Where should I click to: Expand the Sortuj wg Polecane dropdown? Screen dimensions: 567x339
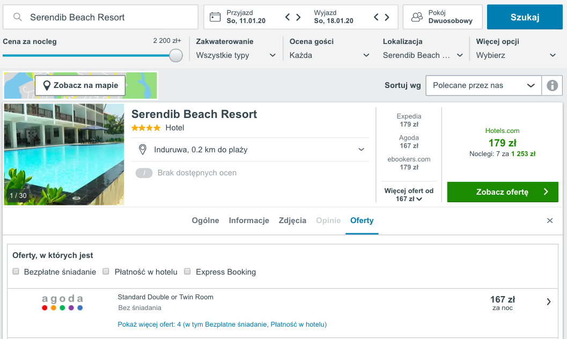click(x=483, y=86)
